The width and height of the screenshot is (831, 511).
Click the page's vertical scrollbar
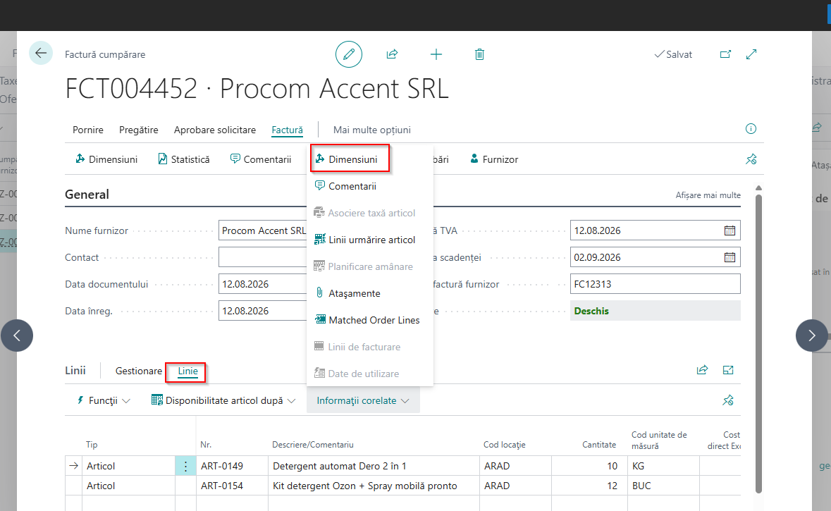(x=758, y=343)
